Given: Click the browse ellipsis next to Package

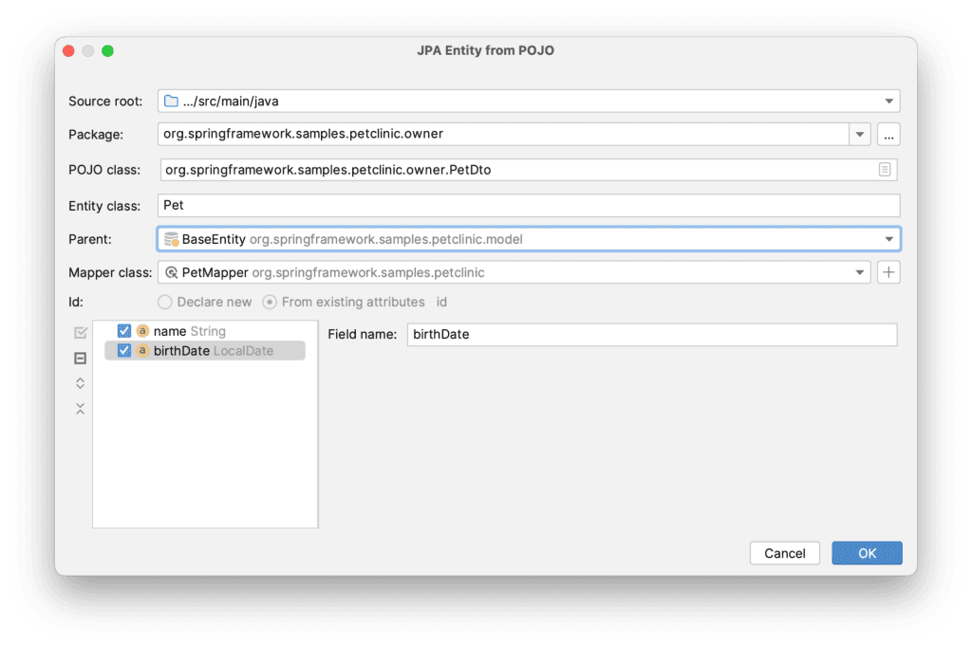Looking at the screenshot, I should coord(888,135).
